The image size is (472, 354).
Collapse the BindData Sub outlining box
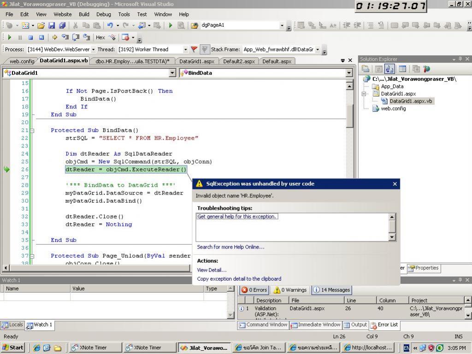coord(32,130)
